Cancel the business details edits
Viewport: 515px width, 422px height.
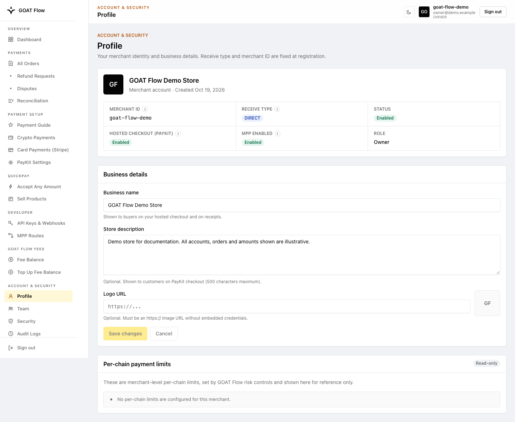coord(164,334)
